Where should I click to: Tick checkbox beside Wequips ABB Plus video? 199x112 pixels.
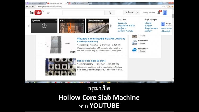click(41, 45)
